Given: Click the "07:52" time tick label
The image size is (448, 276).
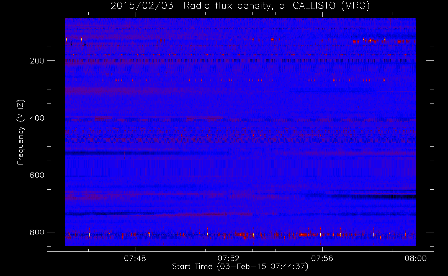Looking at the screenshot, I should click(x=229, y=259).
